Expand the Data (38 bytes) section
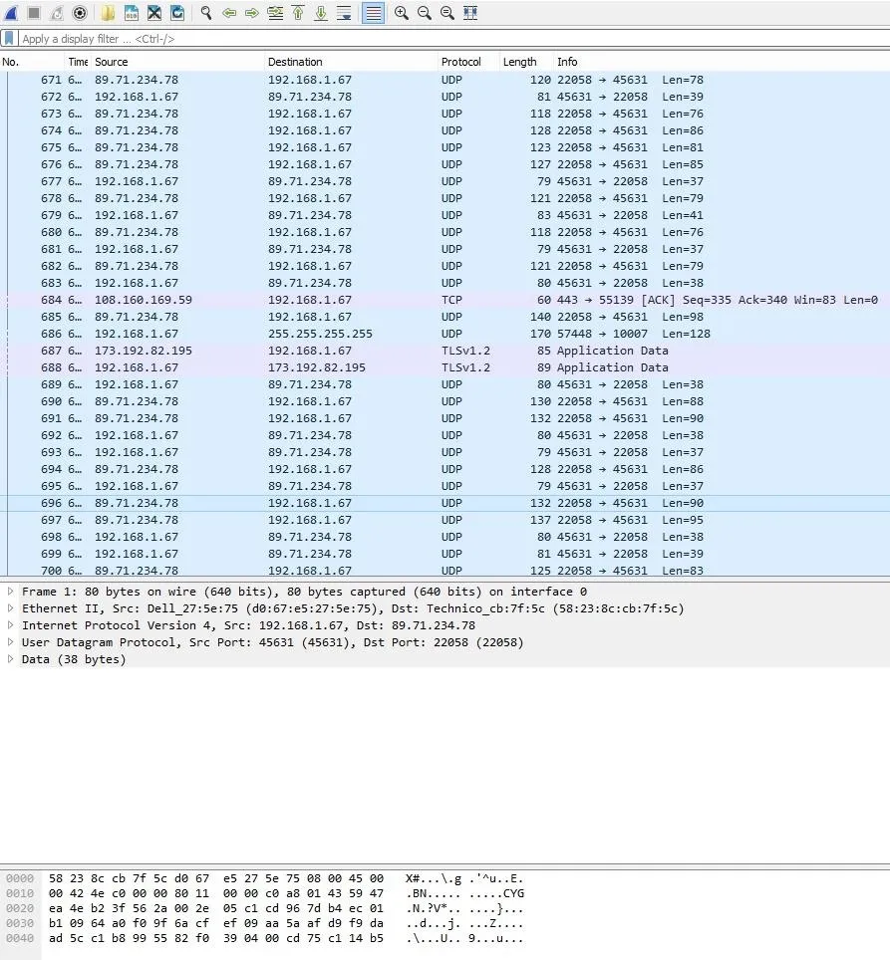Image resolution: width=890 pixels, height=960 pixels. pos(10,659)
